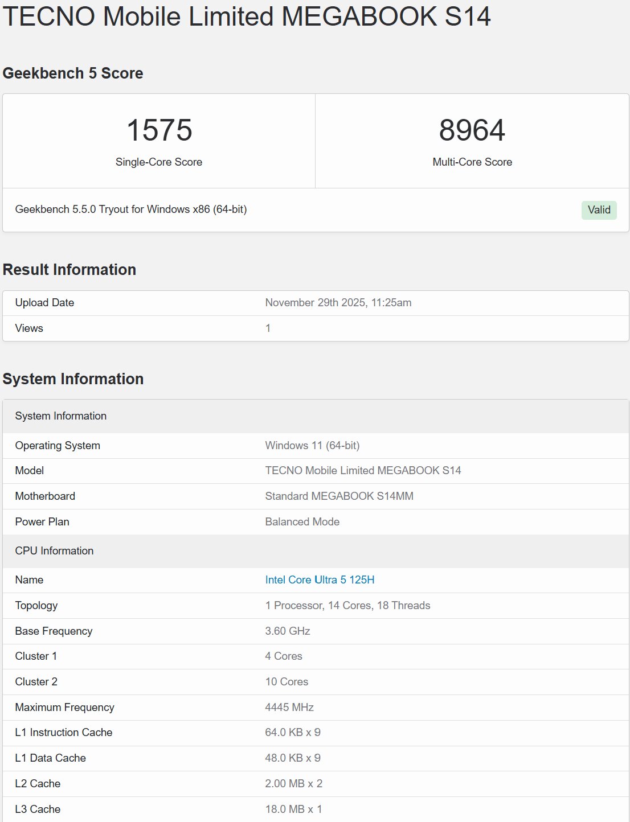Screen dimensions: 630x822
Task: Click the L2 Cache row label
Action: click(38, 784)
